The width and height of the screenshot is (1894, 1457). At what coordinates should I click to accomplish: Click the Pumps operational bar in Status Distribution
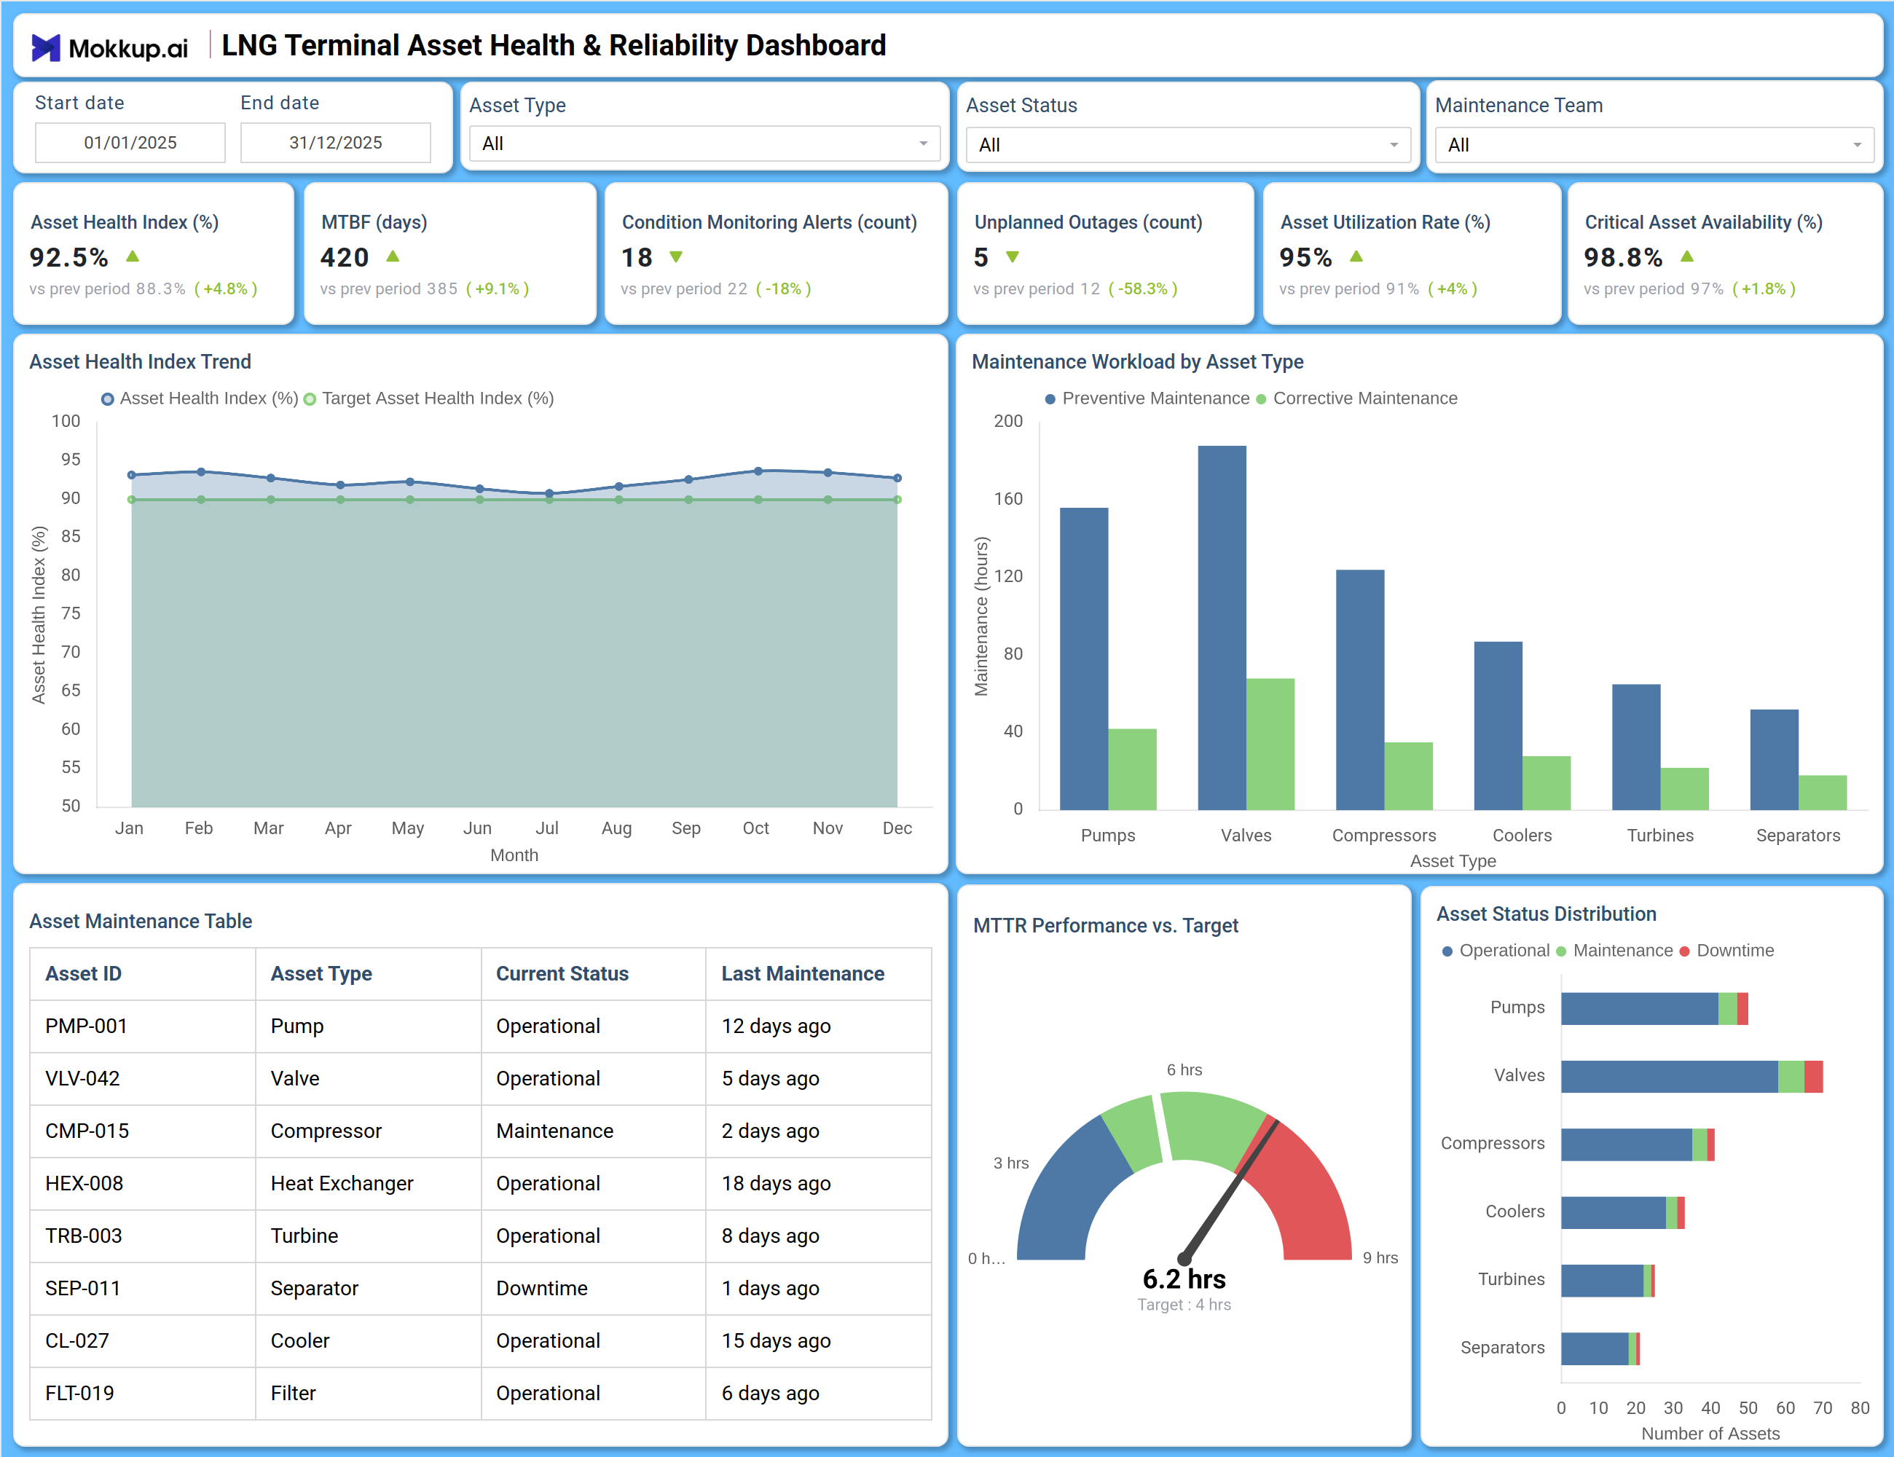[x=1640, y=1009]
